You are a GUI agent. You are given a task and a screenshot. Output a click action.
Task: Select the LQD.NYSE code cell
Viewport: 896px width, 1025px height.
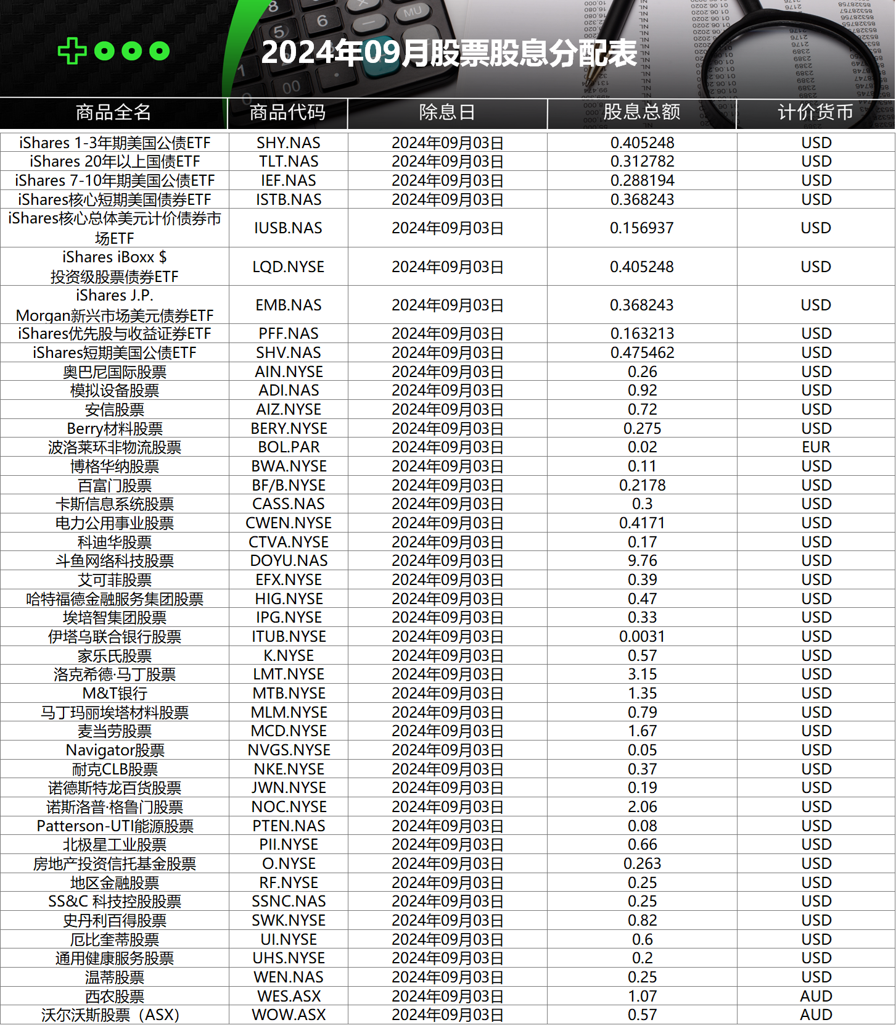pyautogui.click(x=289, y=267)
